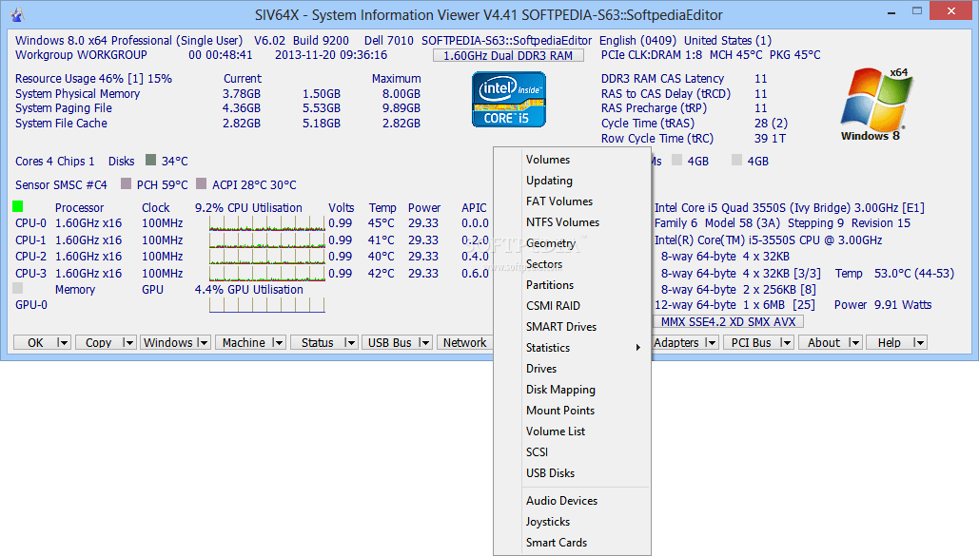Click the Machine button
Image resolution: width=979 pixels, height=556 pixels.
click(244, 342)
